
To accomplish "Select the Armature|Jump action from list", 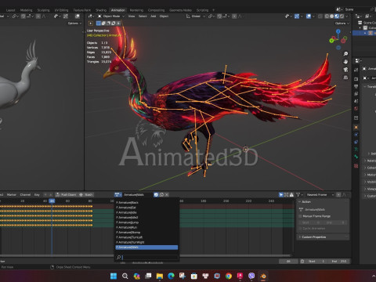I will [146, 222].
